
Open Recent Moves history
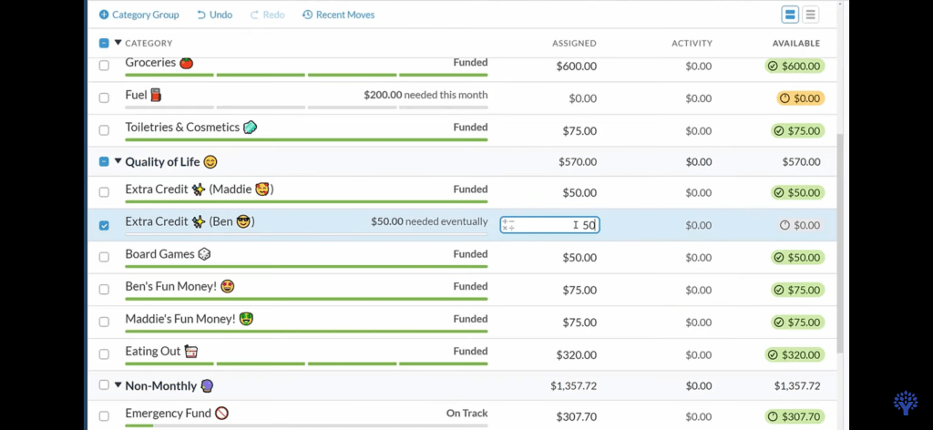pyautogui.click(x=339, y=15)
